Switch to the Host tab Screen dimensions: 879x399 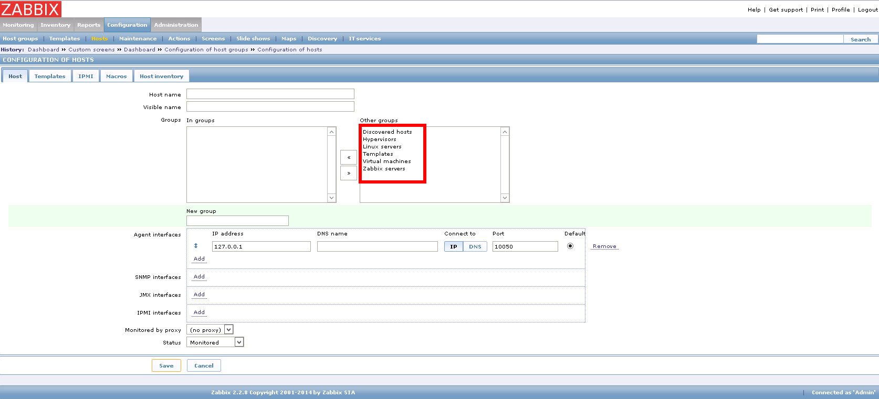click(x=15, y=76)
